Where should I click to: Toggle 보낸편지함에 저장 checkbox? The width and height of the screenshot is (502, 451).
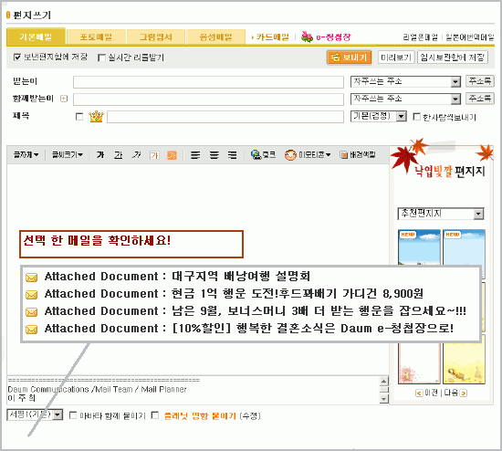[17, 58]
